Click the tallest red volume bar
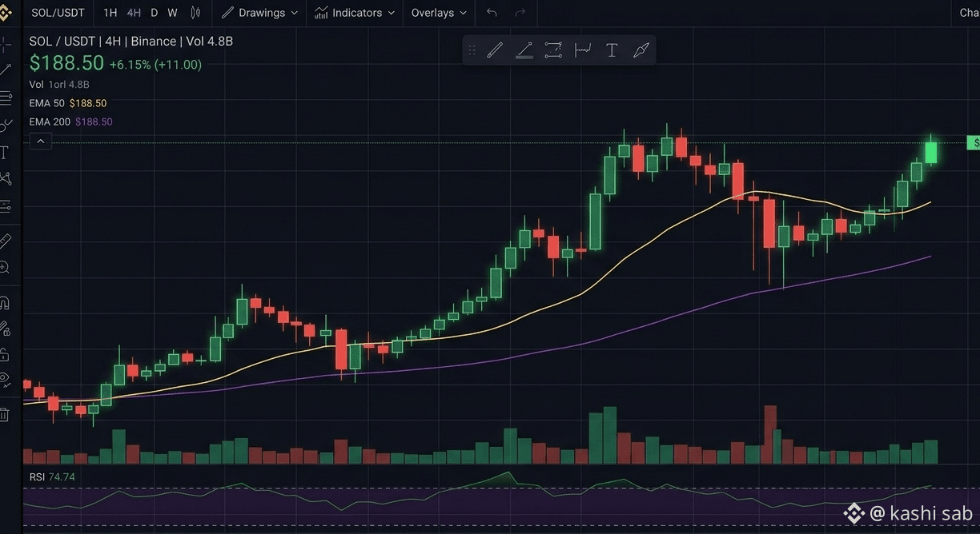The height and width of the screenshot is (534, 980). (770, 435)
